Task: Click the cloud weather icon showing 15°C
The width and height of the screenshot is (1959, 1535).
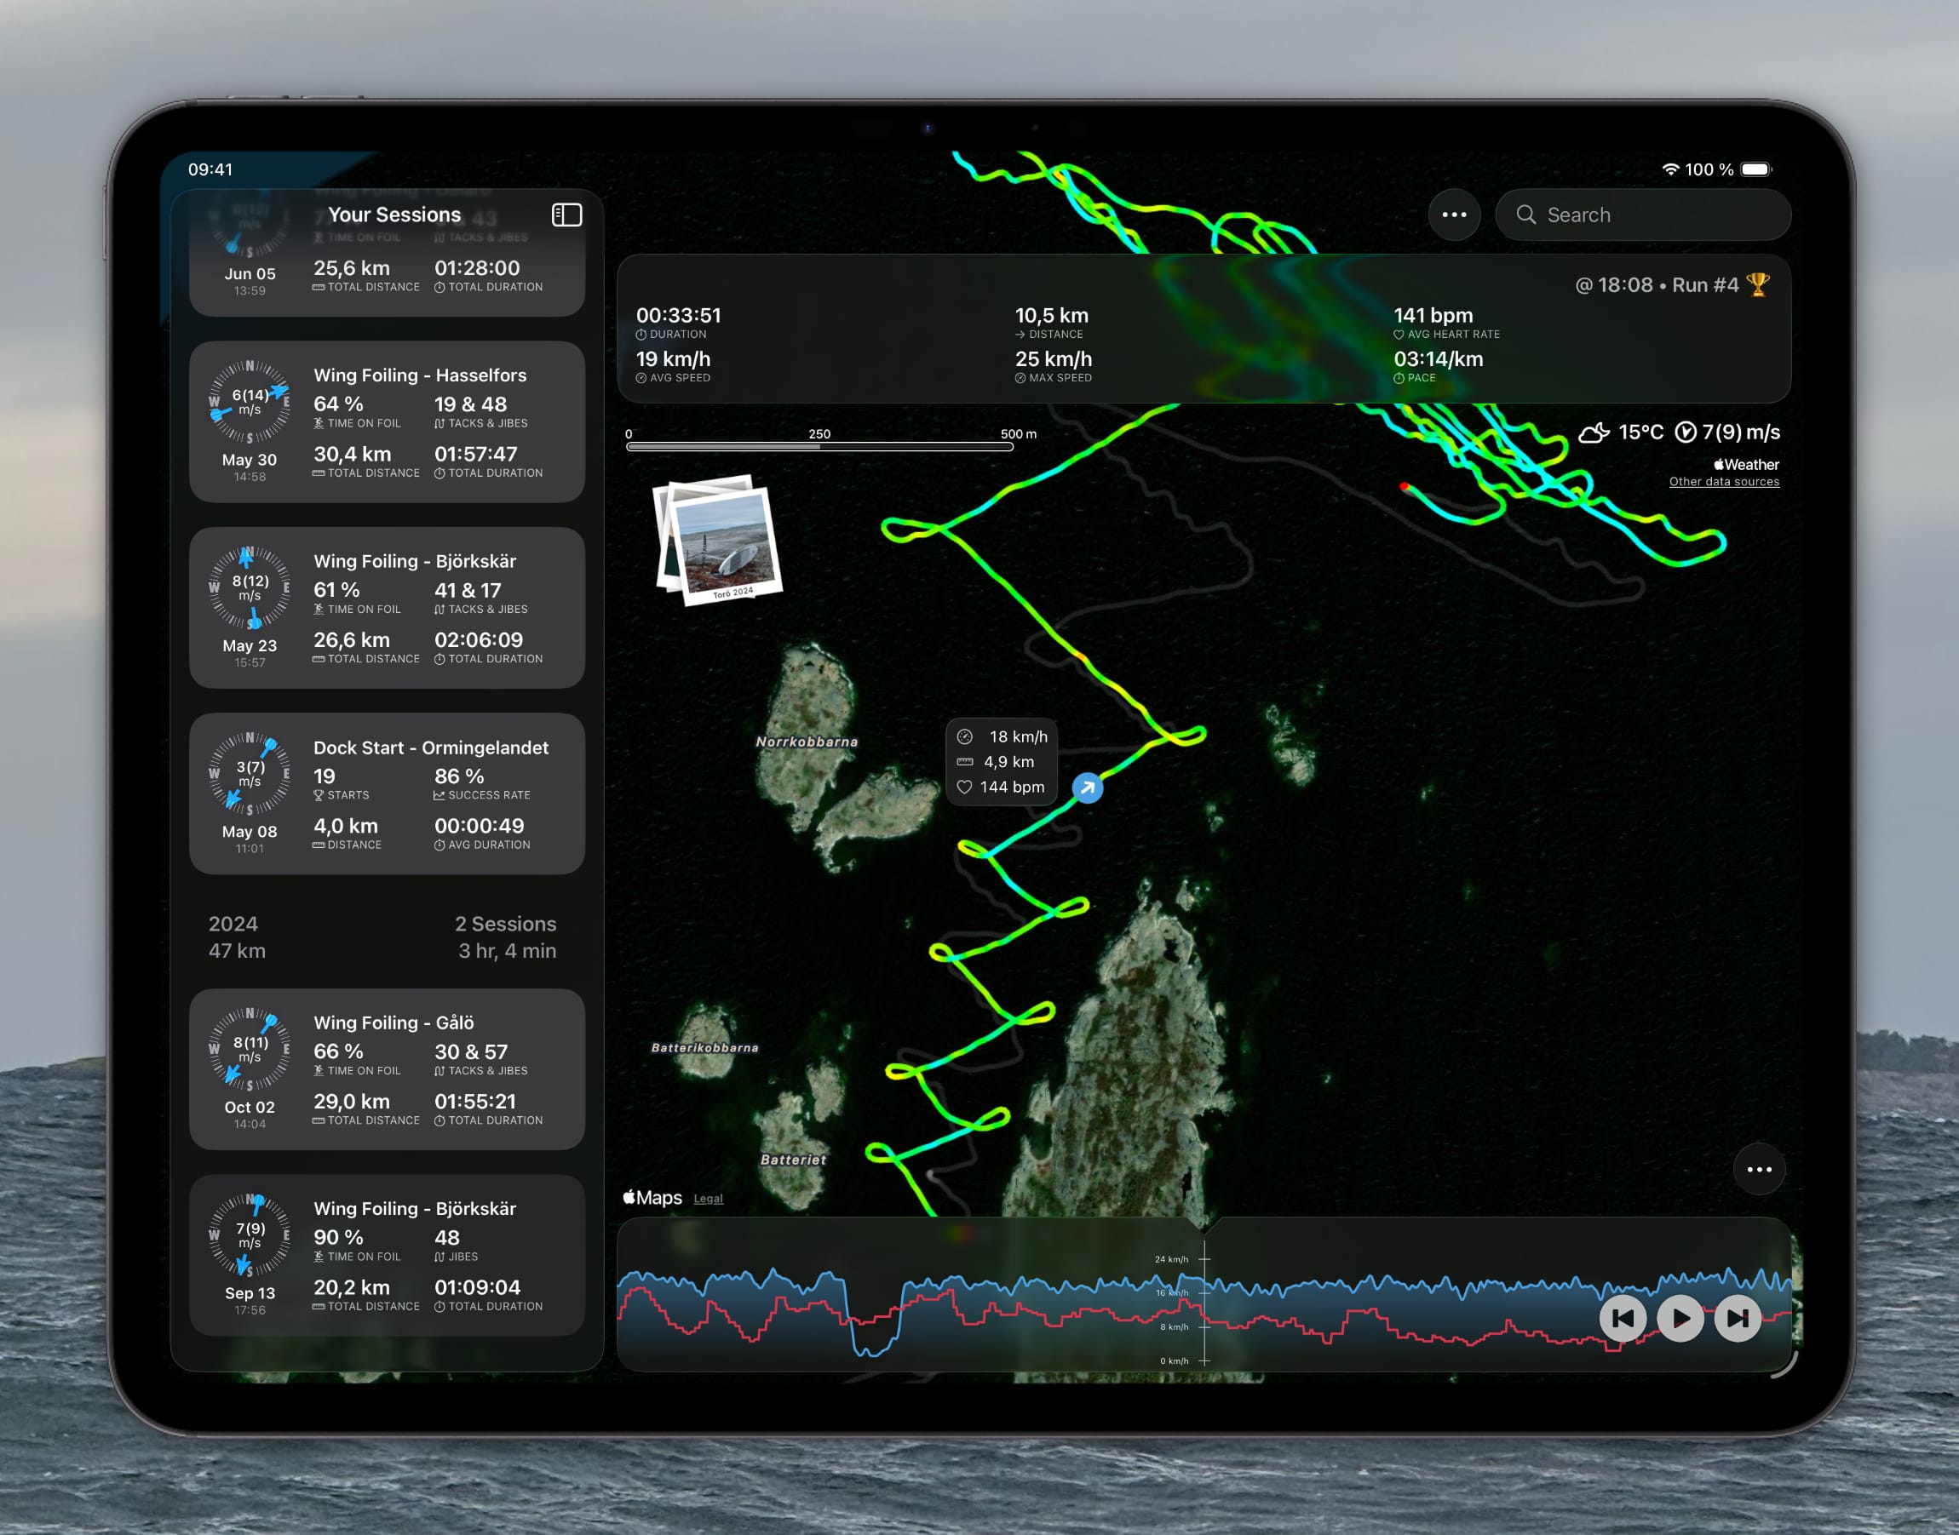Action: [1593, 433]
